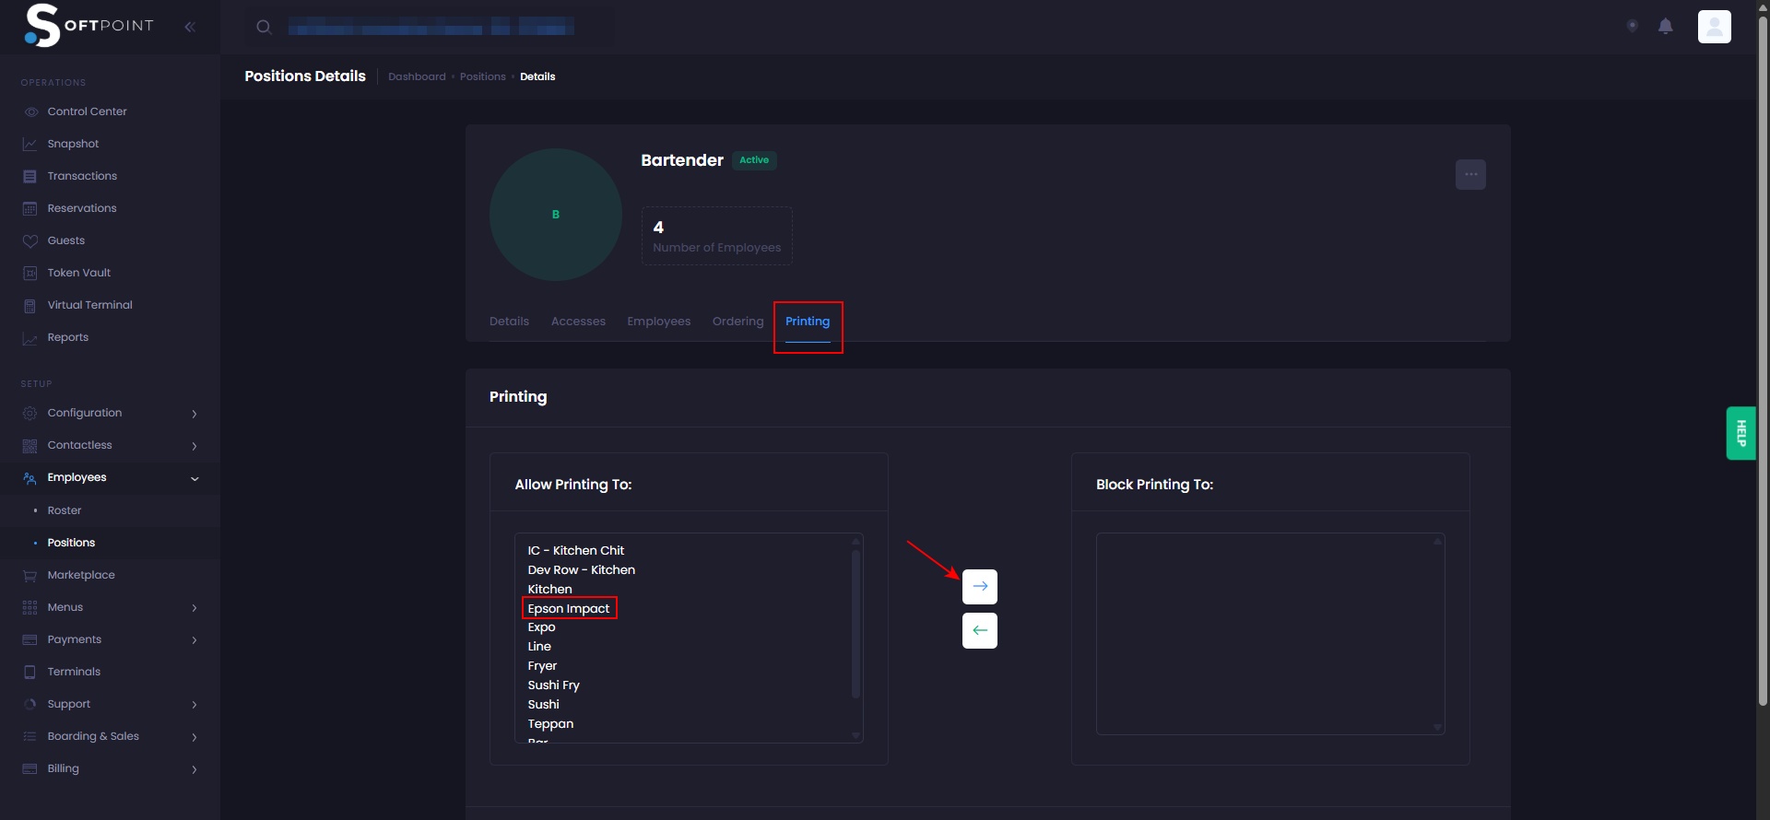
Task: Move selected printer to Block list arrow
Action: [979, 587]
